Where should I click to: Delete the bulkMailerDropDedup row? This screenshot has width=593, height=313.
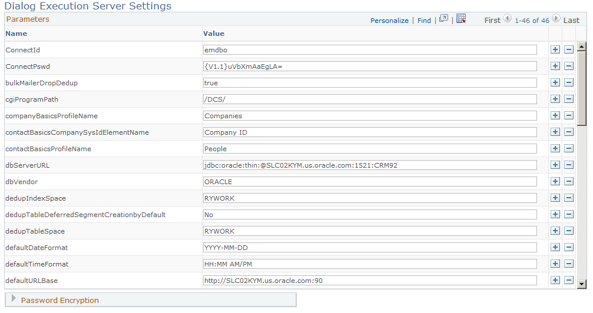coord(569,82)
